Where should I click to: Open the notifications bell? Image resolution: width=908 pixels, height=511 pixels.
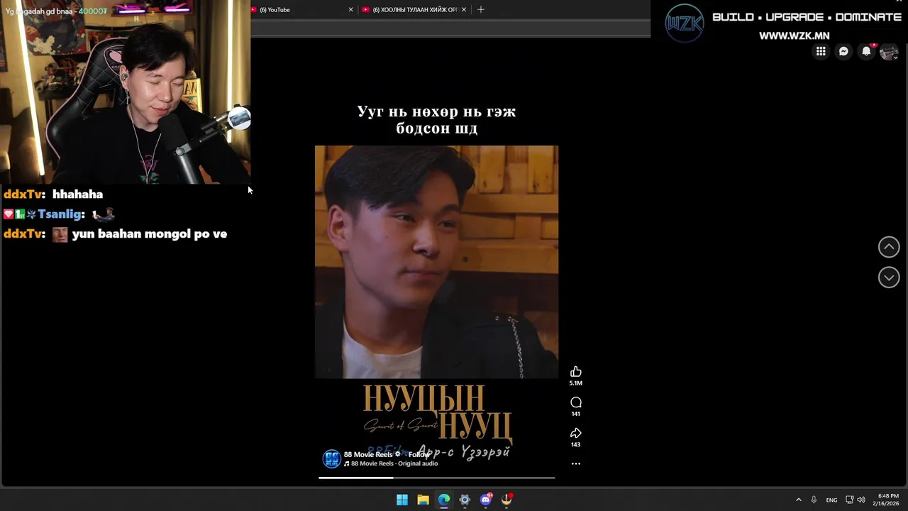[x=866, y=51]
